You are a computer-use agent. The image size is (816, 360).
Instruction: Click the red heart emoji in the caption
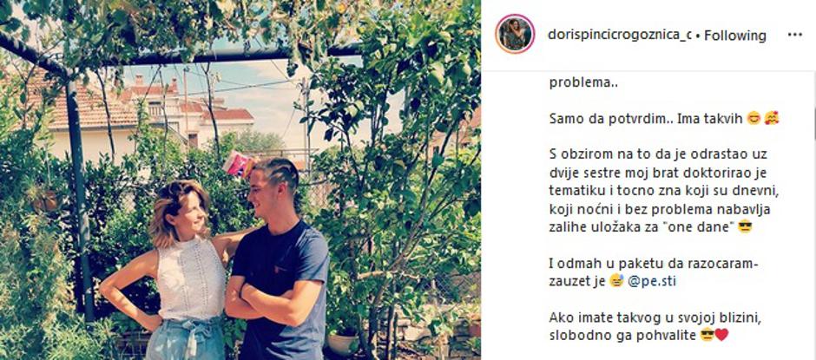tap(721, 336)
